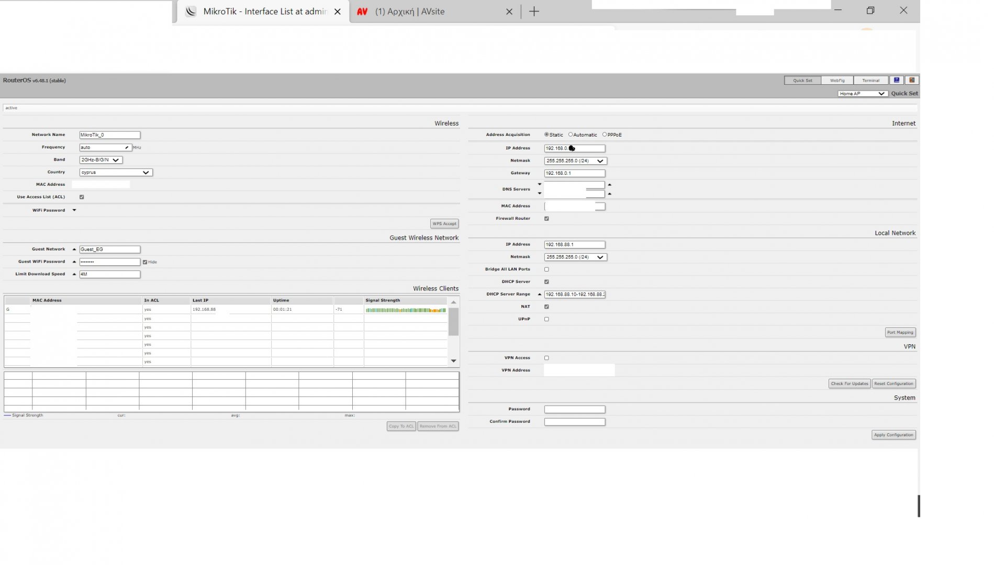
Task: Close the MikroTik Interface List tab
Action: click(x=338, y=12)
